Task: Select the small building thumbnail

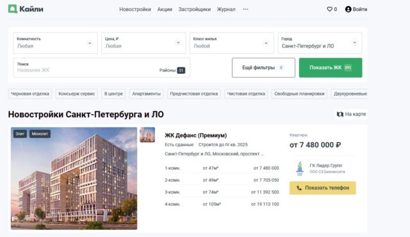Action: 147,135
